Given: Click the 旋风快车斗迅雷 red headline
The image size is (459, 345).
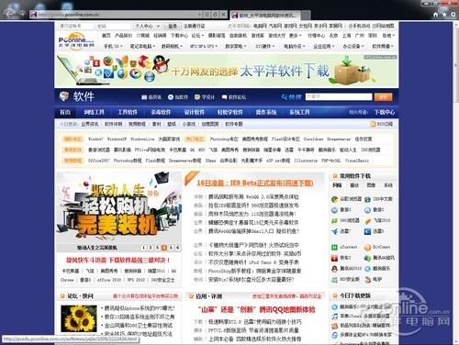Looking at the screenshot, I should coord(118,261).
